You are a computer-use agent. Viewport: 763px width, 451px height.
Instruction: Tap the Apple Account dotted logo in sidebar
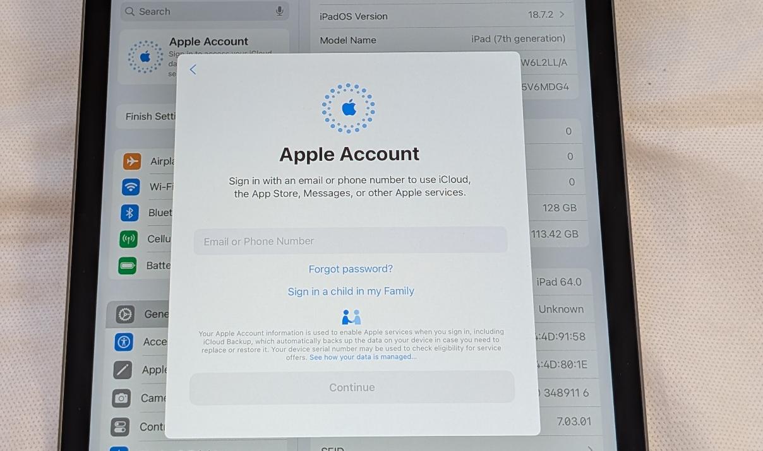pyautogui.click(x=145, y=57)
